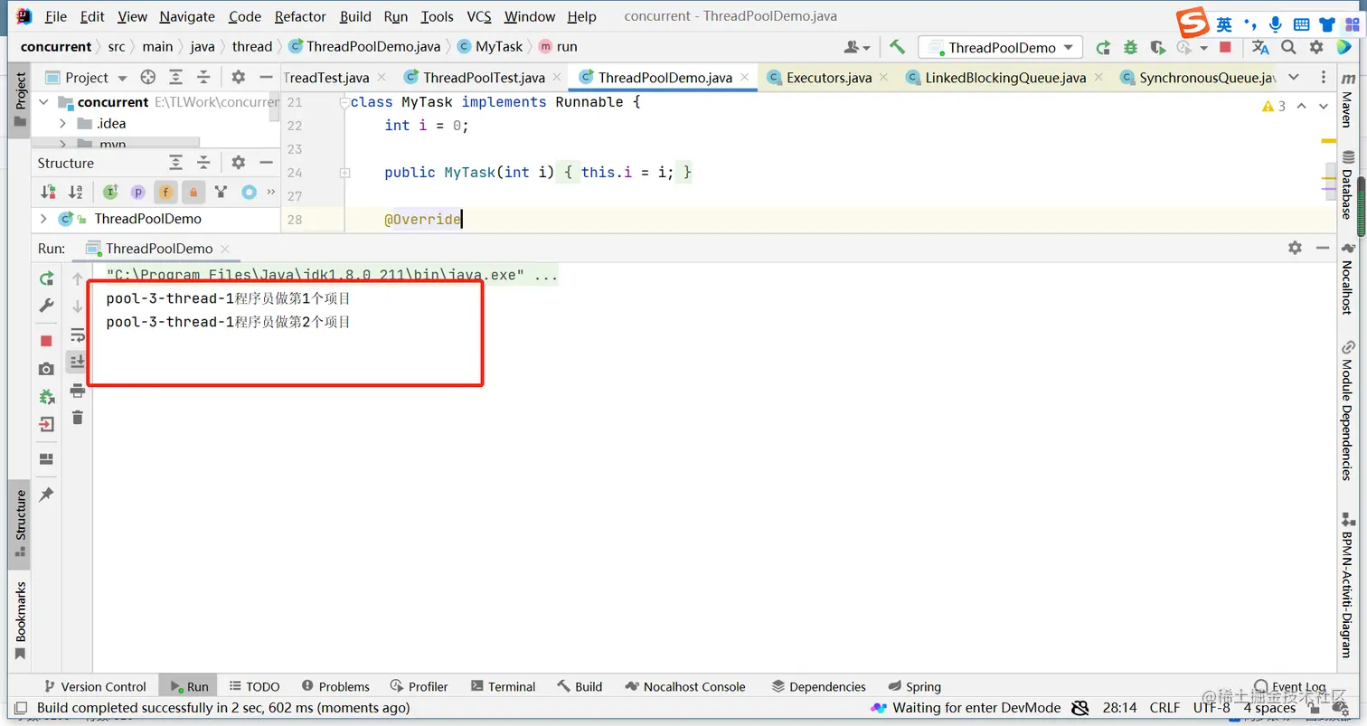Viewport: 1367px width, 726px height.
Task: Toggle show properties in Structure
Action: coord(137,192)
